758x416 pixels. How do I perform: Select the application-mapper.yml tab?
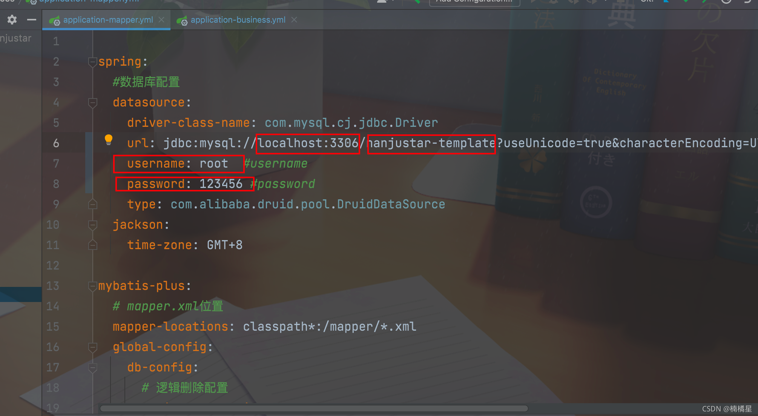click(108, 20)
